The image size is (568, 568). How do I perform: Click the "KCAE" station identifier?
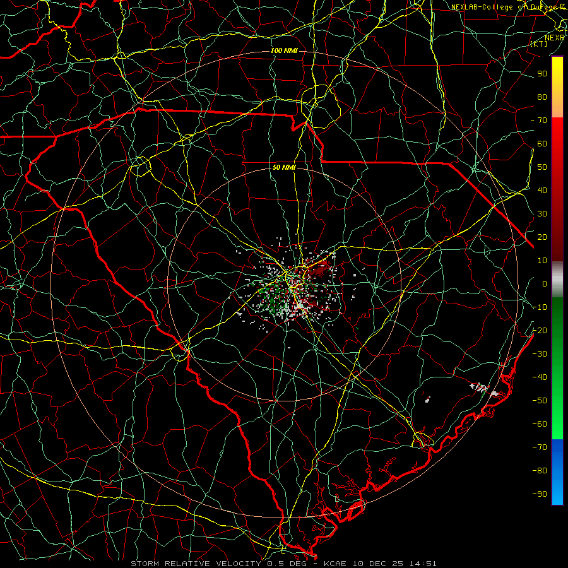[334, 564]
